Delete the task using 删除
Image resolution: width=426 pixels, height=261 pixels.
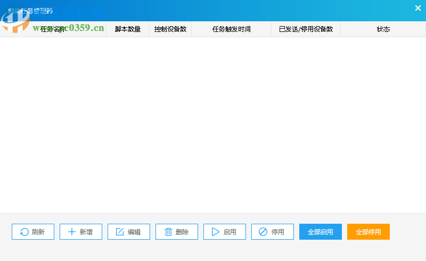click(x=177, y=232)
